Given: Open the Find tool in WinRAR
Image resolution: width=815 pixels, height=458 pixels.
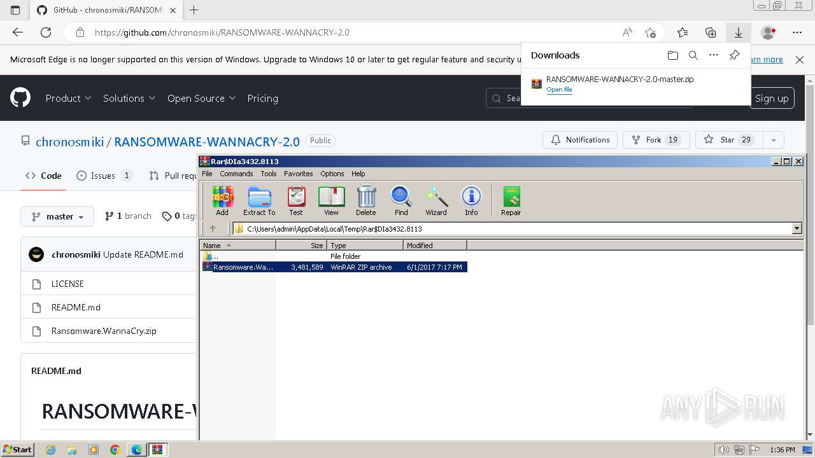Looking at the screenshot, I should click(x=401, y=201).
